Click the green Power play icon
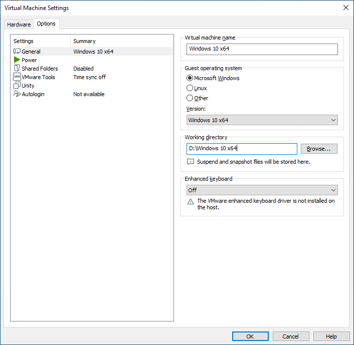The height and width of the screenshot is (345, 354). click(17, 60)
